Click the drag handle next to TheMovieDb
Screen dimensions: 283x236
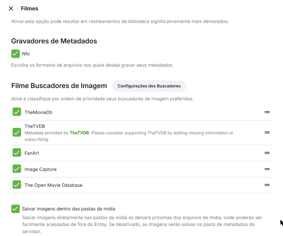(267, 112)
